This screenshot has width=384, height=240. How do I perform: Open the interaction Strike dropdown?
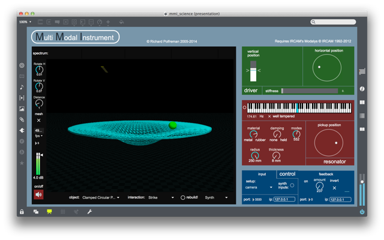coord(161,197)
